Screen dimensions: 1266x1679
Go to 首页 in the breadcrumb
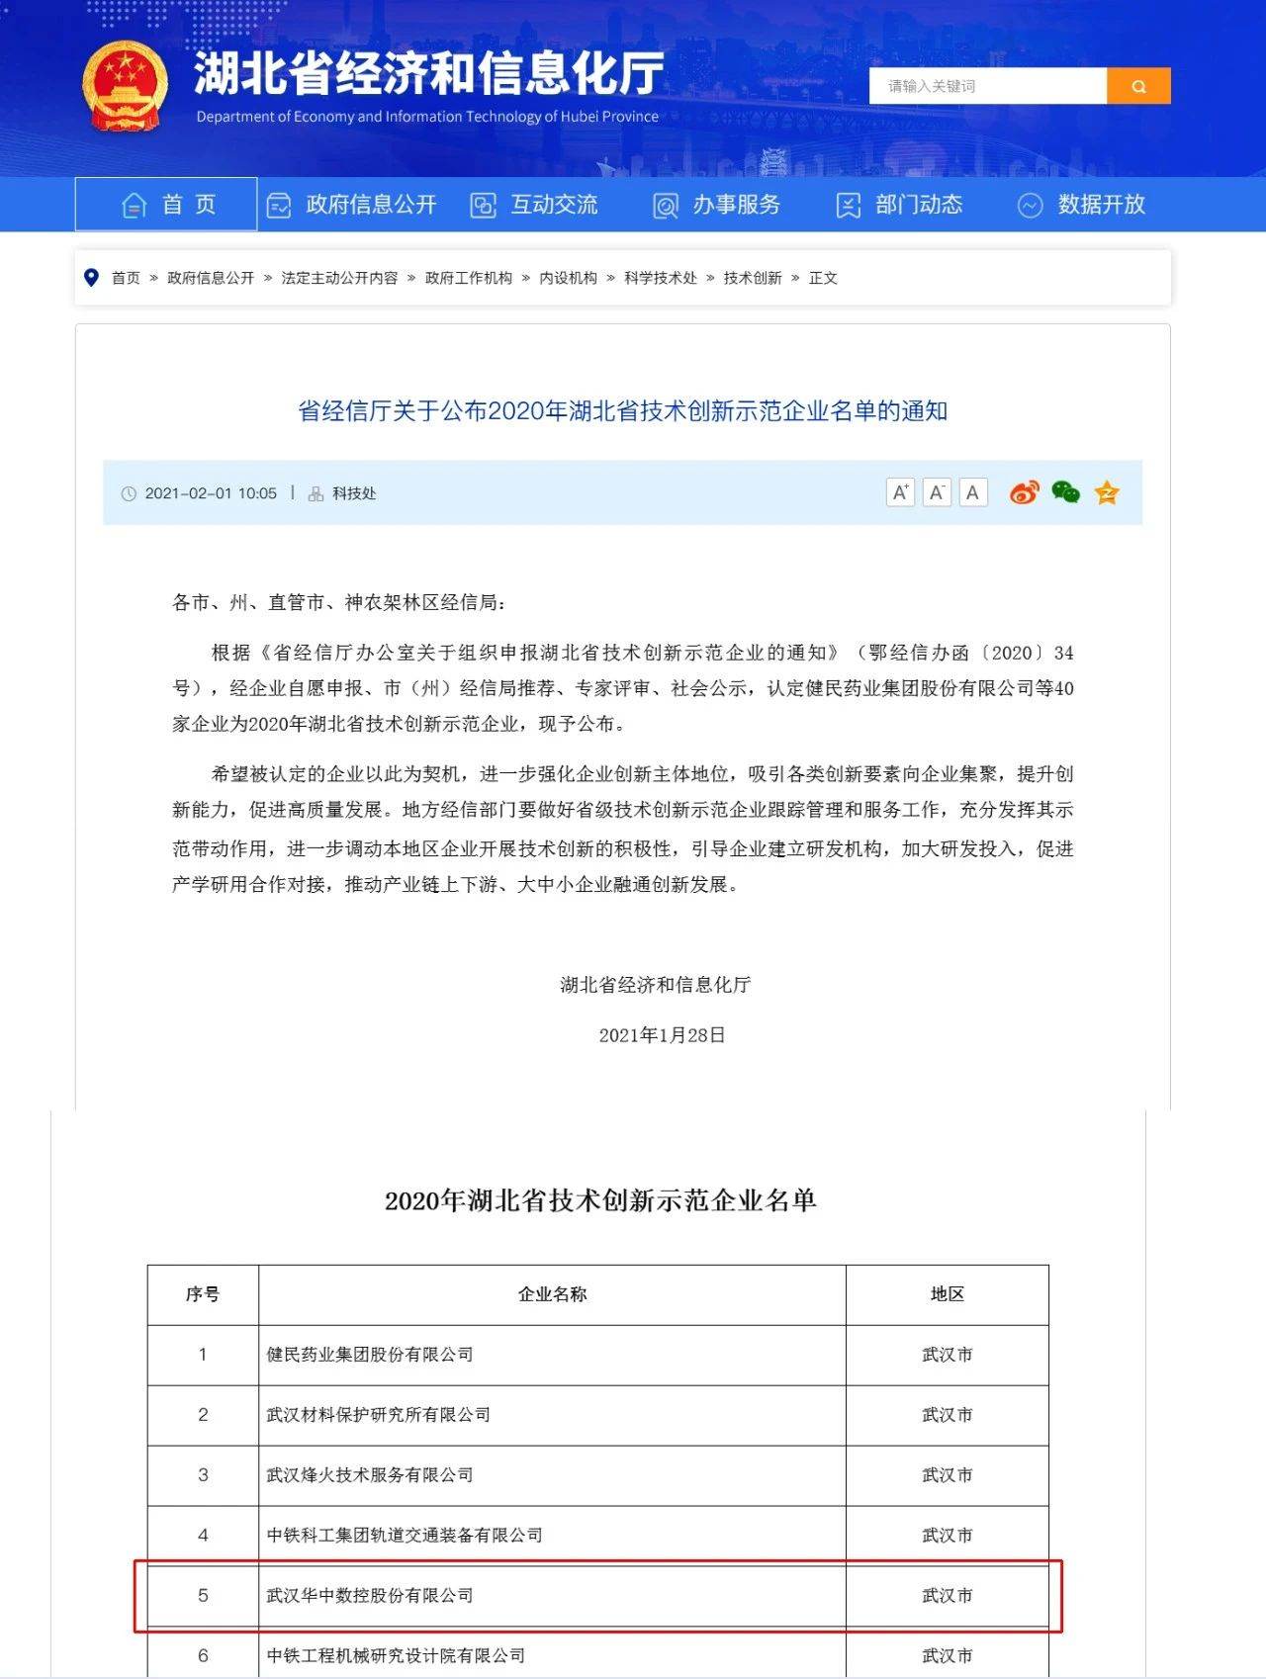point(126,278)
